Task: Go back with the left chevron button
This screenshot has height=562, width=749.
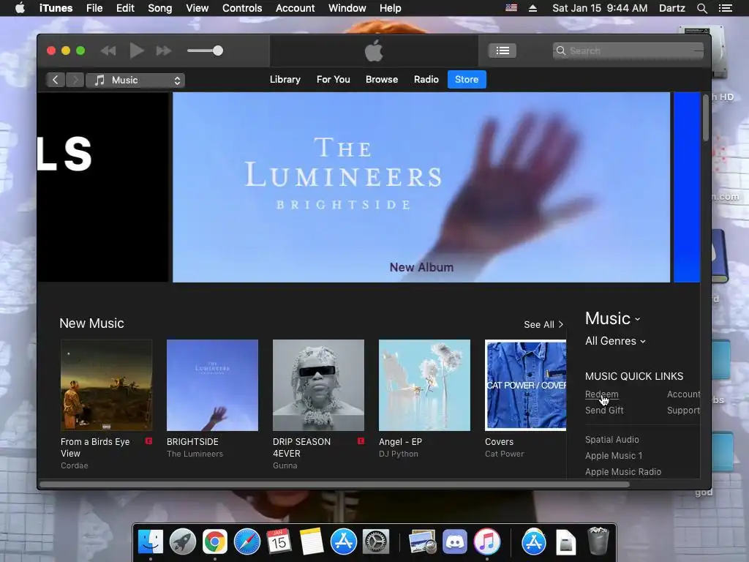Action: click(56, 80)
